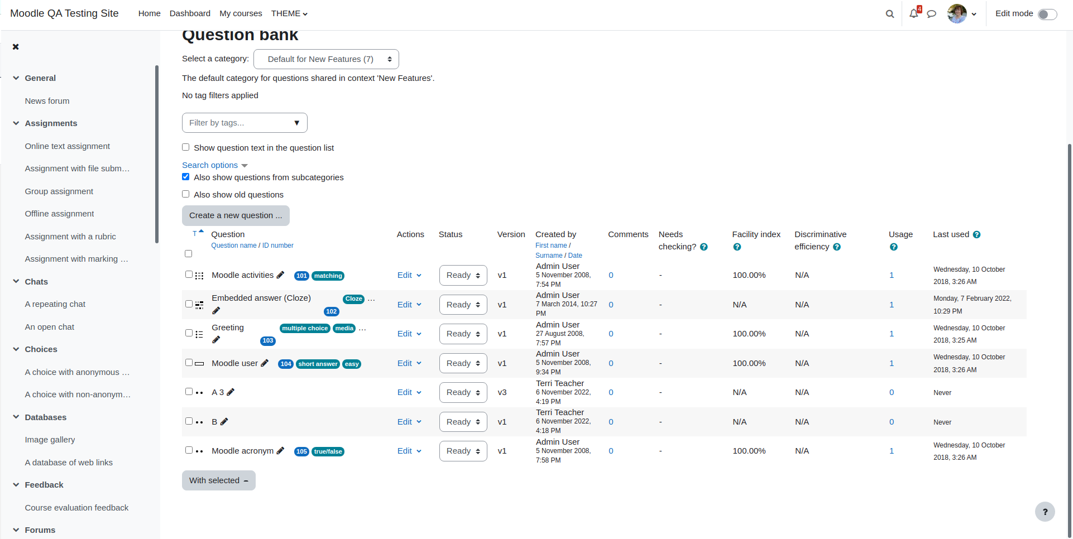
Task: Sort by creator First name link
Action: click(551, 246)
